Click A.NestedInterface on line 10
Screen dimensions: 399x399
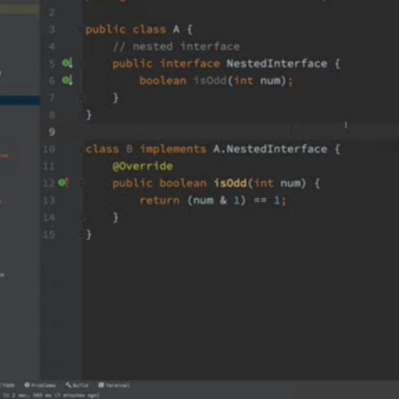[270, 149]
